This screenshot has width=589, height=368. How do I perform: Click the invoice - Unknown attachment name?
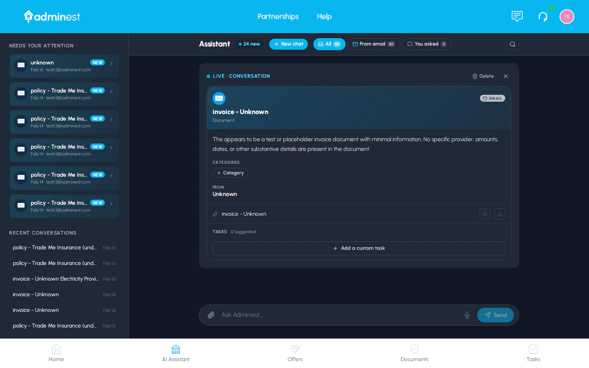pyautogui.click(x=244, y=214)
